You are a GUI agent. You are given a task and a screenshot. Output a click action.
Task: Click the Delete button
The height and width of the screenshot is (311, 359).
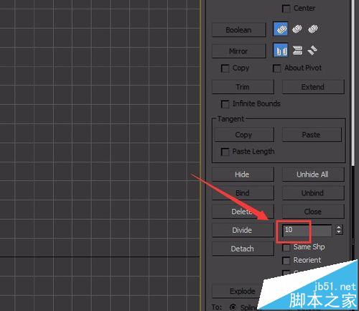[x=243, y=211]
